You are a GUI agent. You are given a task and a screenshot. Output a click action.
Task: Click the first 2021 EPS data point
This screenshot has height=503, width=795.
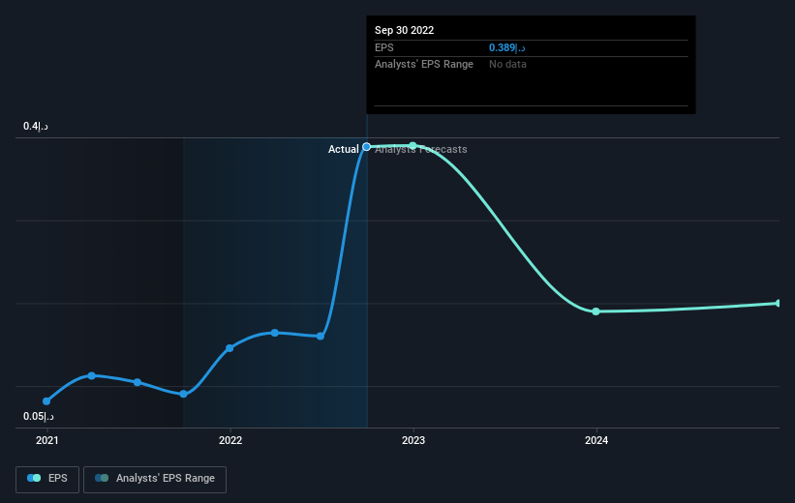(x=46, y=401)
